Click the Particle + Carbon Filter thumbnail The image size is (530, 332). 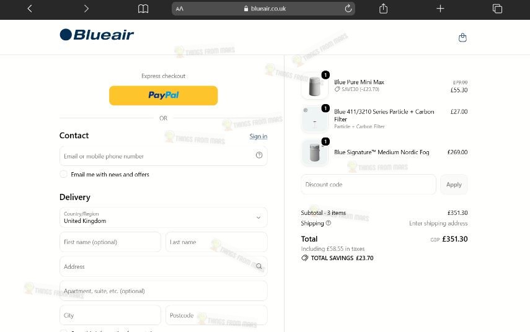point(314,119)
